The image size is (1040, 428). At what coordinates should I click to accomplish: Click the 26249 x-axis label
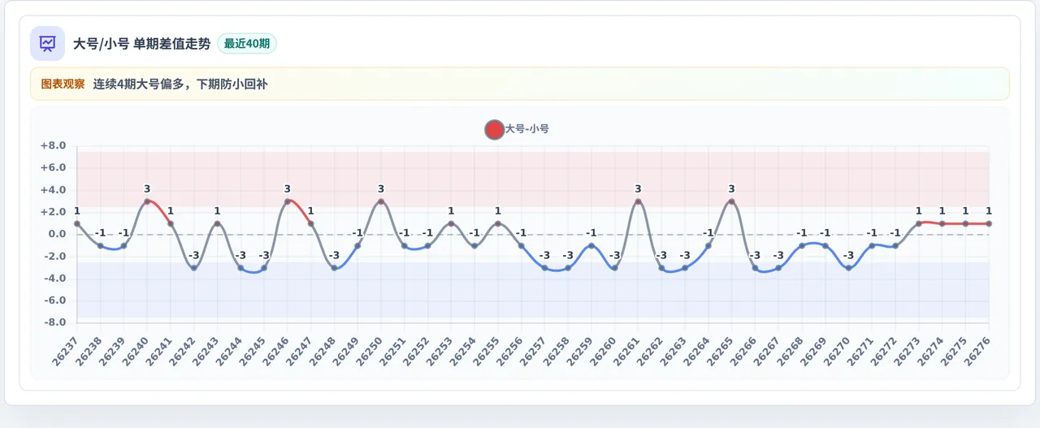(x=346, y=352)
